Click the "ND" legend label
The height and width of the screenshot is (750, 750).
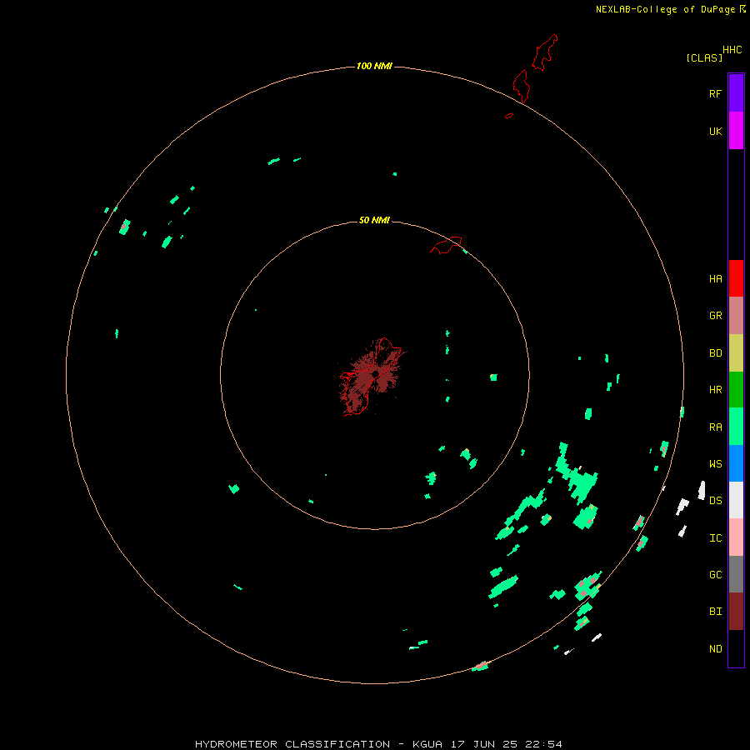[x=715, y=649]
